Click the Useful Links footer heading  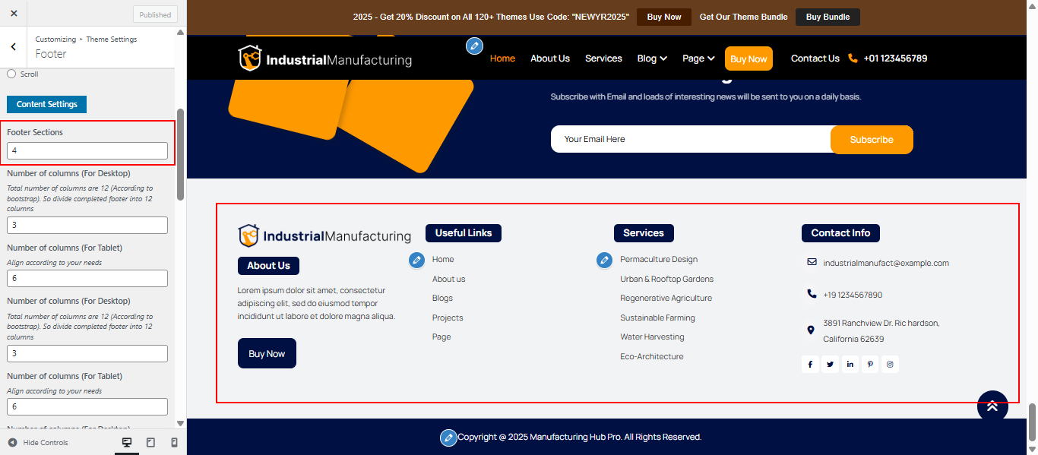pyautogui.click(x=464, y=233)
